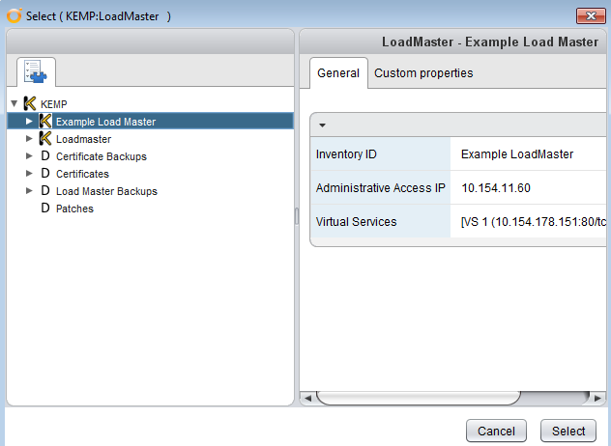Confirm with the Select button
This screenshot has width=611, height=446.
coord(568,431)
